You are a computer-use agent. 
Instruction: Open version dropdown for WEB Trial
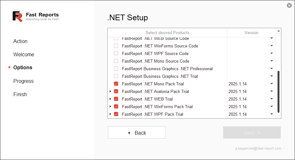pos(272,99)
